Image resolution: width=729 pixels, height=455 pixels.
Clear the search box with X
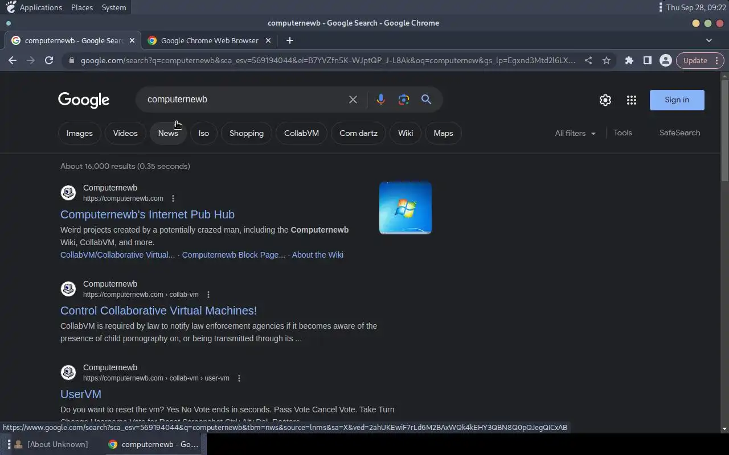click(x=353, y=100)
